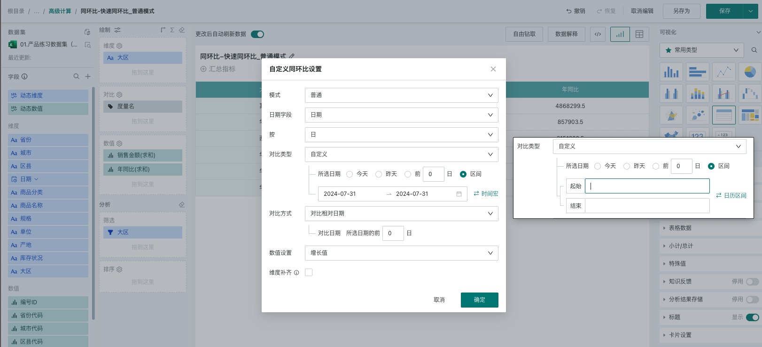
Task: Open the 数值设置 dropdown set to 增长值
Action: (x=401, y=253)
